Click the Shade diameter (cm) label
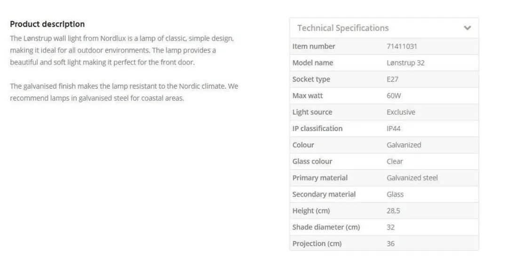Image resolution: width=508 pixels, height=271 pixels. click(326, 227)
